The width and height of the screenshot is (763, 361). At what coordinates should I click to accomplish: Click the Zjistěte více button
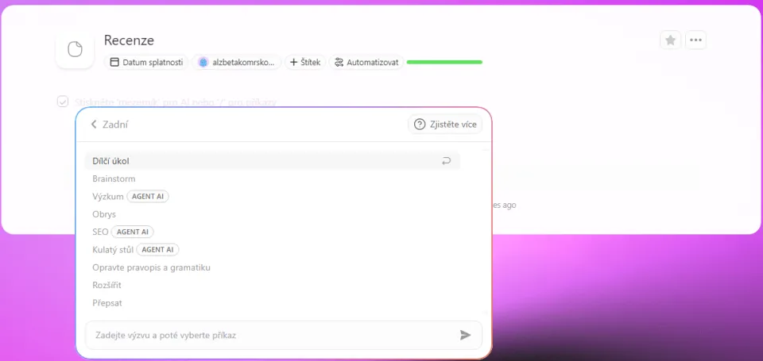coord(445,125)
